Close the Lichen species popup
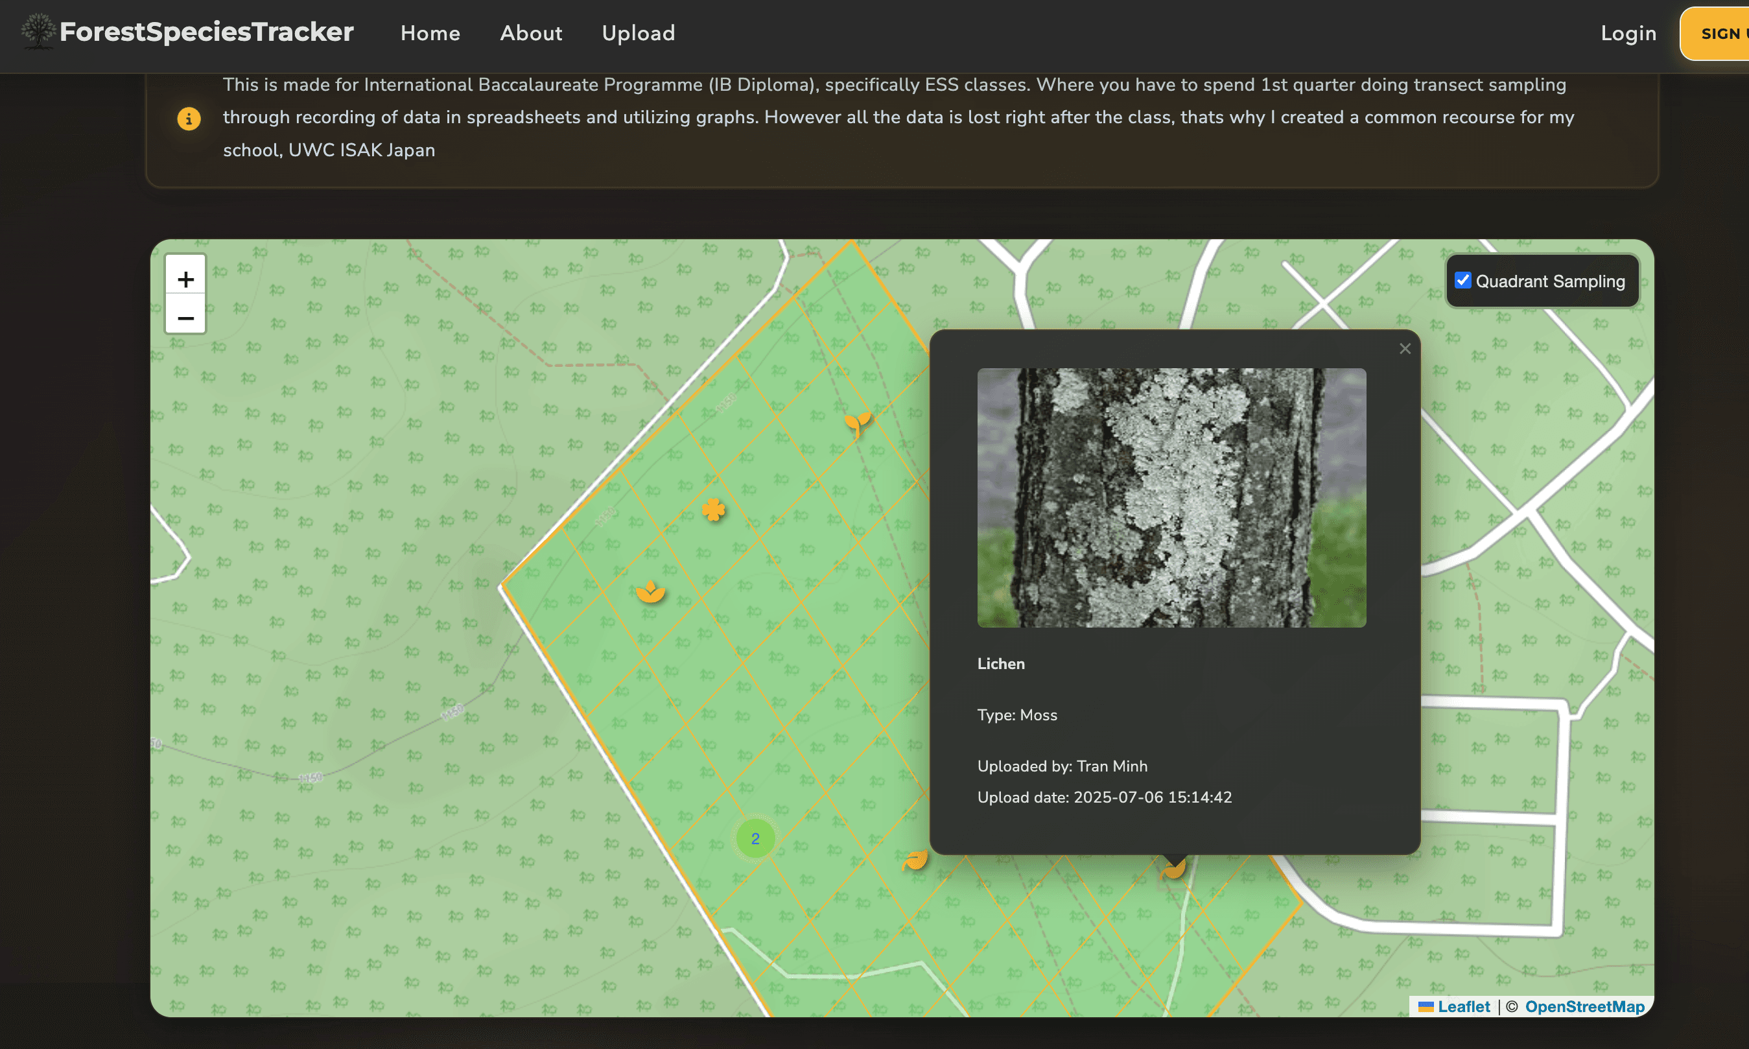The height and width of the screenshot is (1049, 1749). (x=1405, y=349)
